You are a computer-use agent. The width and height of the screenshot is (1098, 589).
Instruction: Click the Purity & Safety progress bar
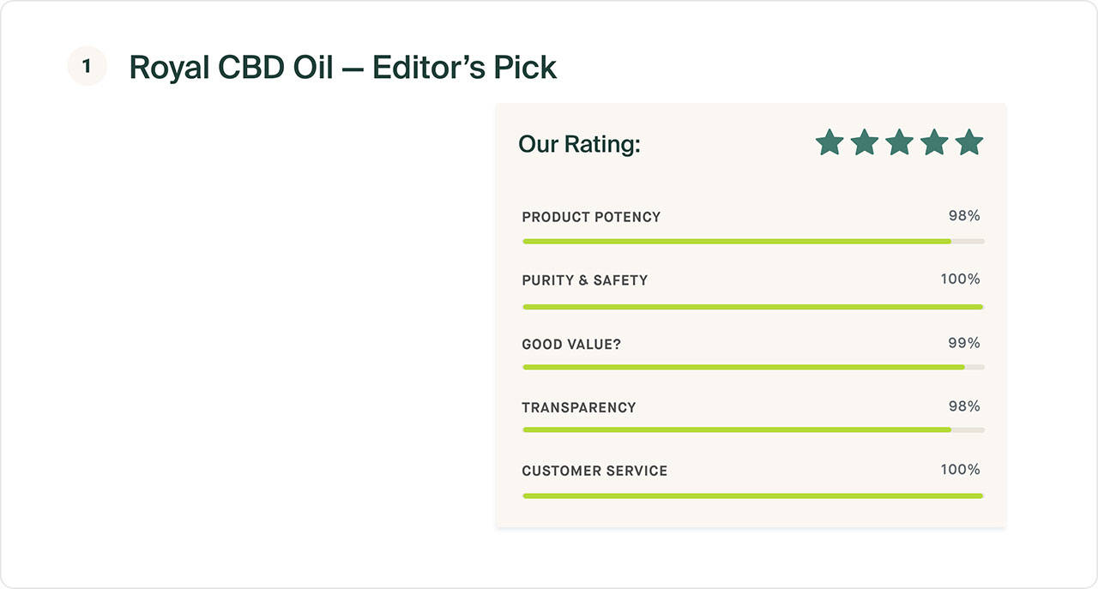tap(752, 306)
